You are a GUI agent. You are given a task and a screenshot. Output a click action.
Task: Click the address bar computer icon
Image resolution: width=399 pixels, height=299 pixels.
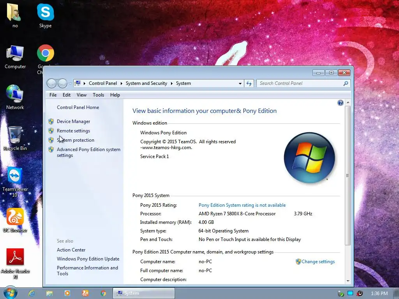[78, 83]
